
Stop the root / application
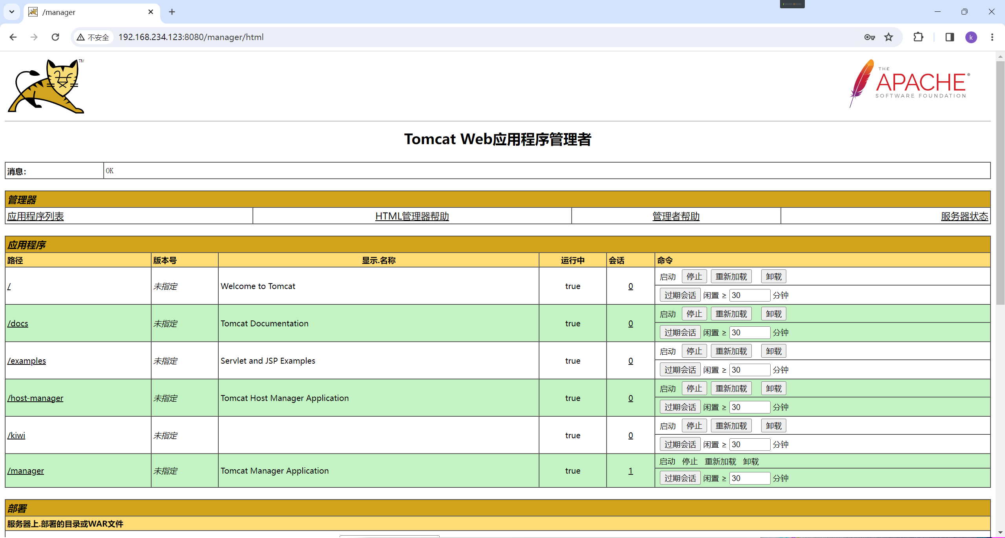pos(694,276)
